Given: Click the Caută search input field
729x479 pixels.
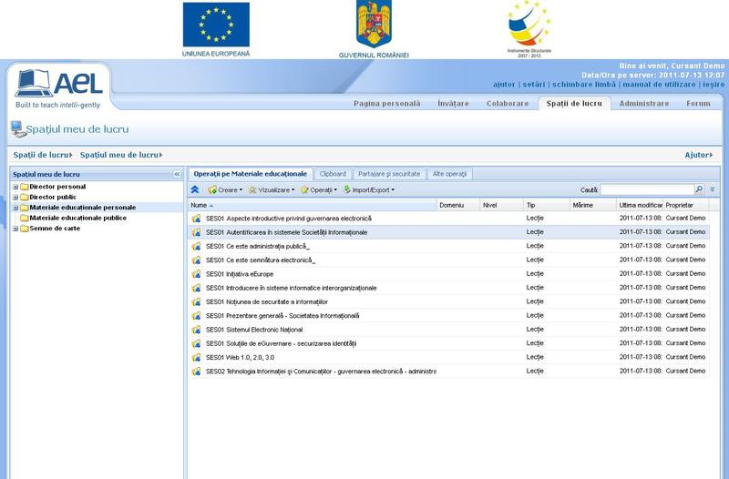Looking at the screenshot, I should [x=646, y=189].
